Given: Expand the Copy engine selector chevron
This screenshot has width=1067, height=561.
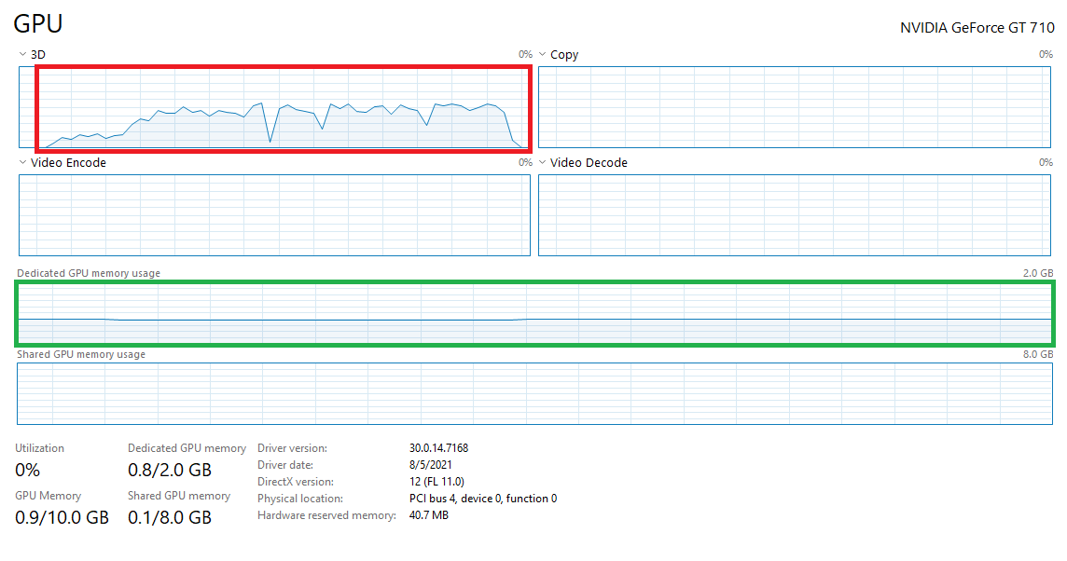Looking at the screenshot, I should (x=543, y=55).
